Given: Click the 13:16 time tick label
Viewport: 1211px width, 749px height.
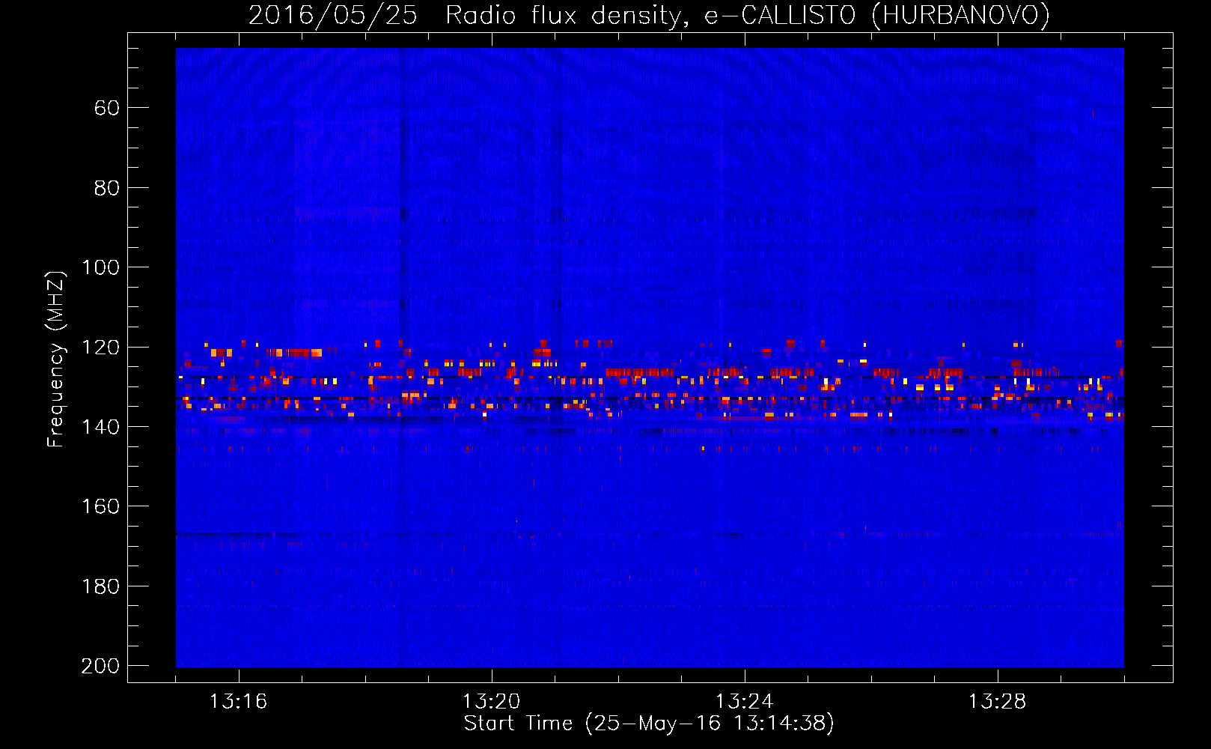Looking at the screenshot, I should click(238, 702).
